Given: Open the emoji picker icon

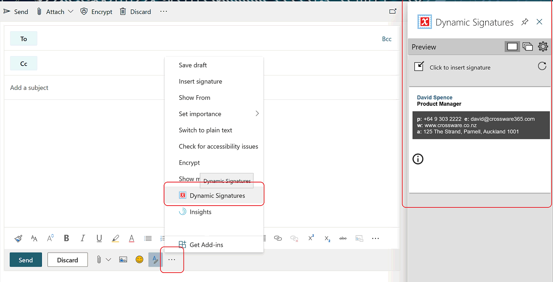Looking at the screenshot, I should 139,259.
